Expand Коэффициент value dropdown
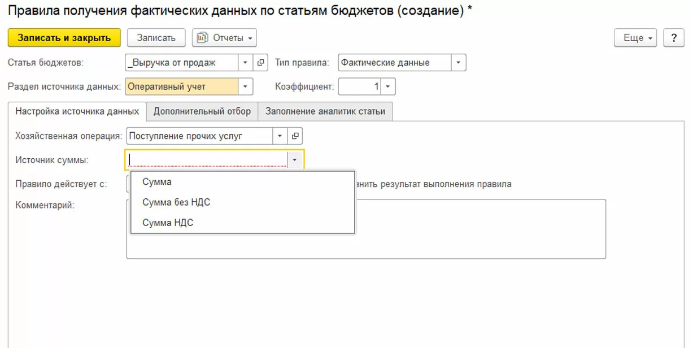693x348 pixels. point(389,86)
